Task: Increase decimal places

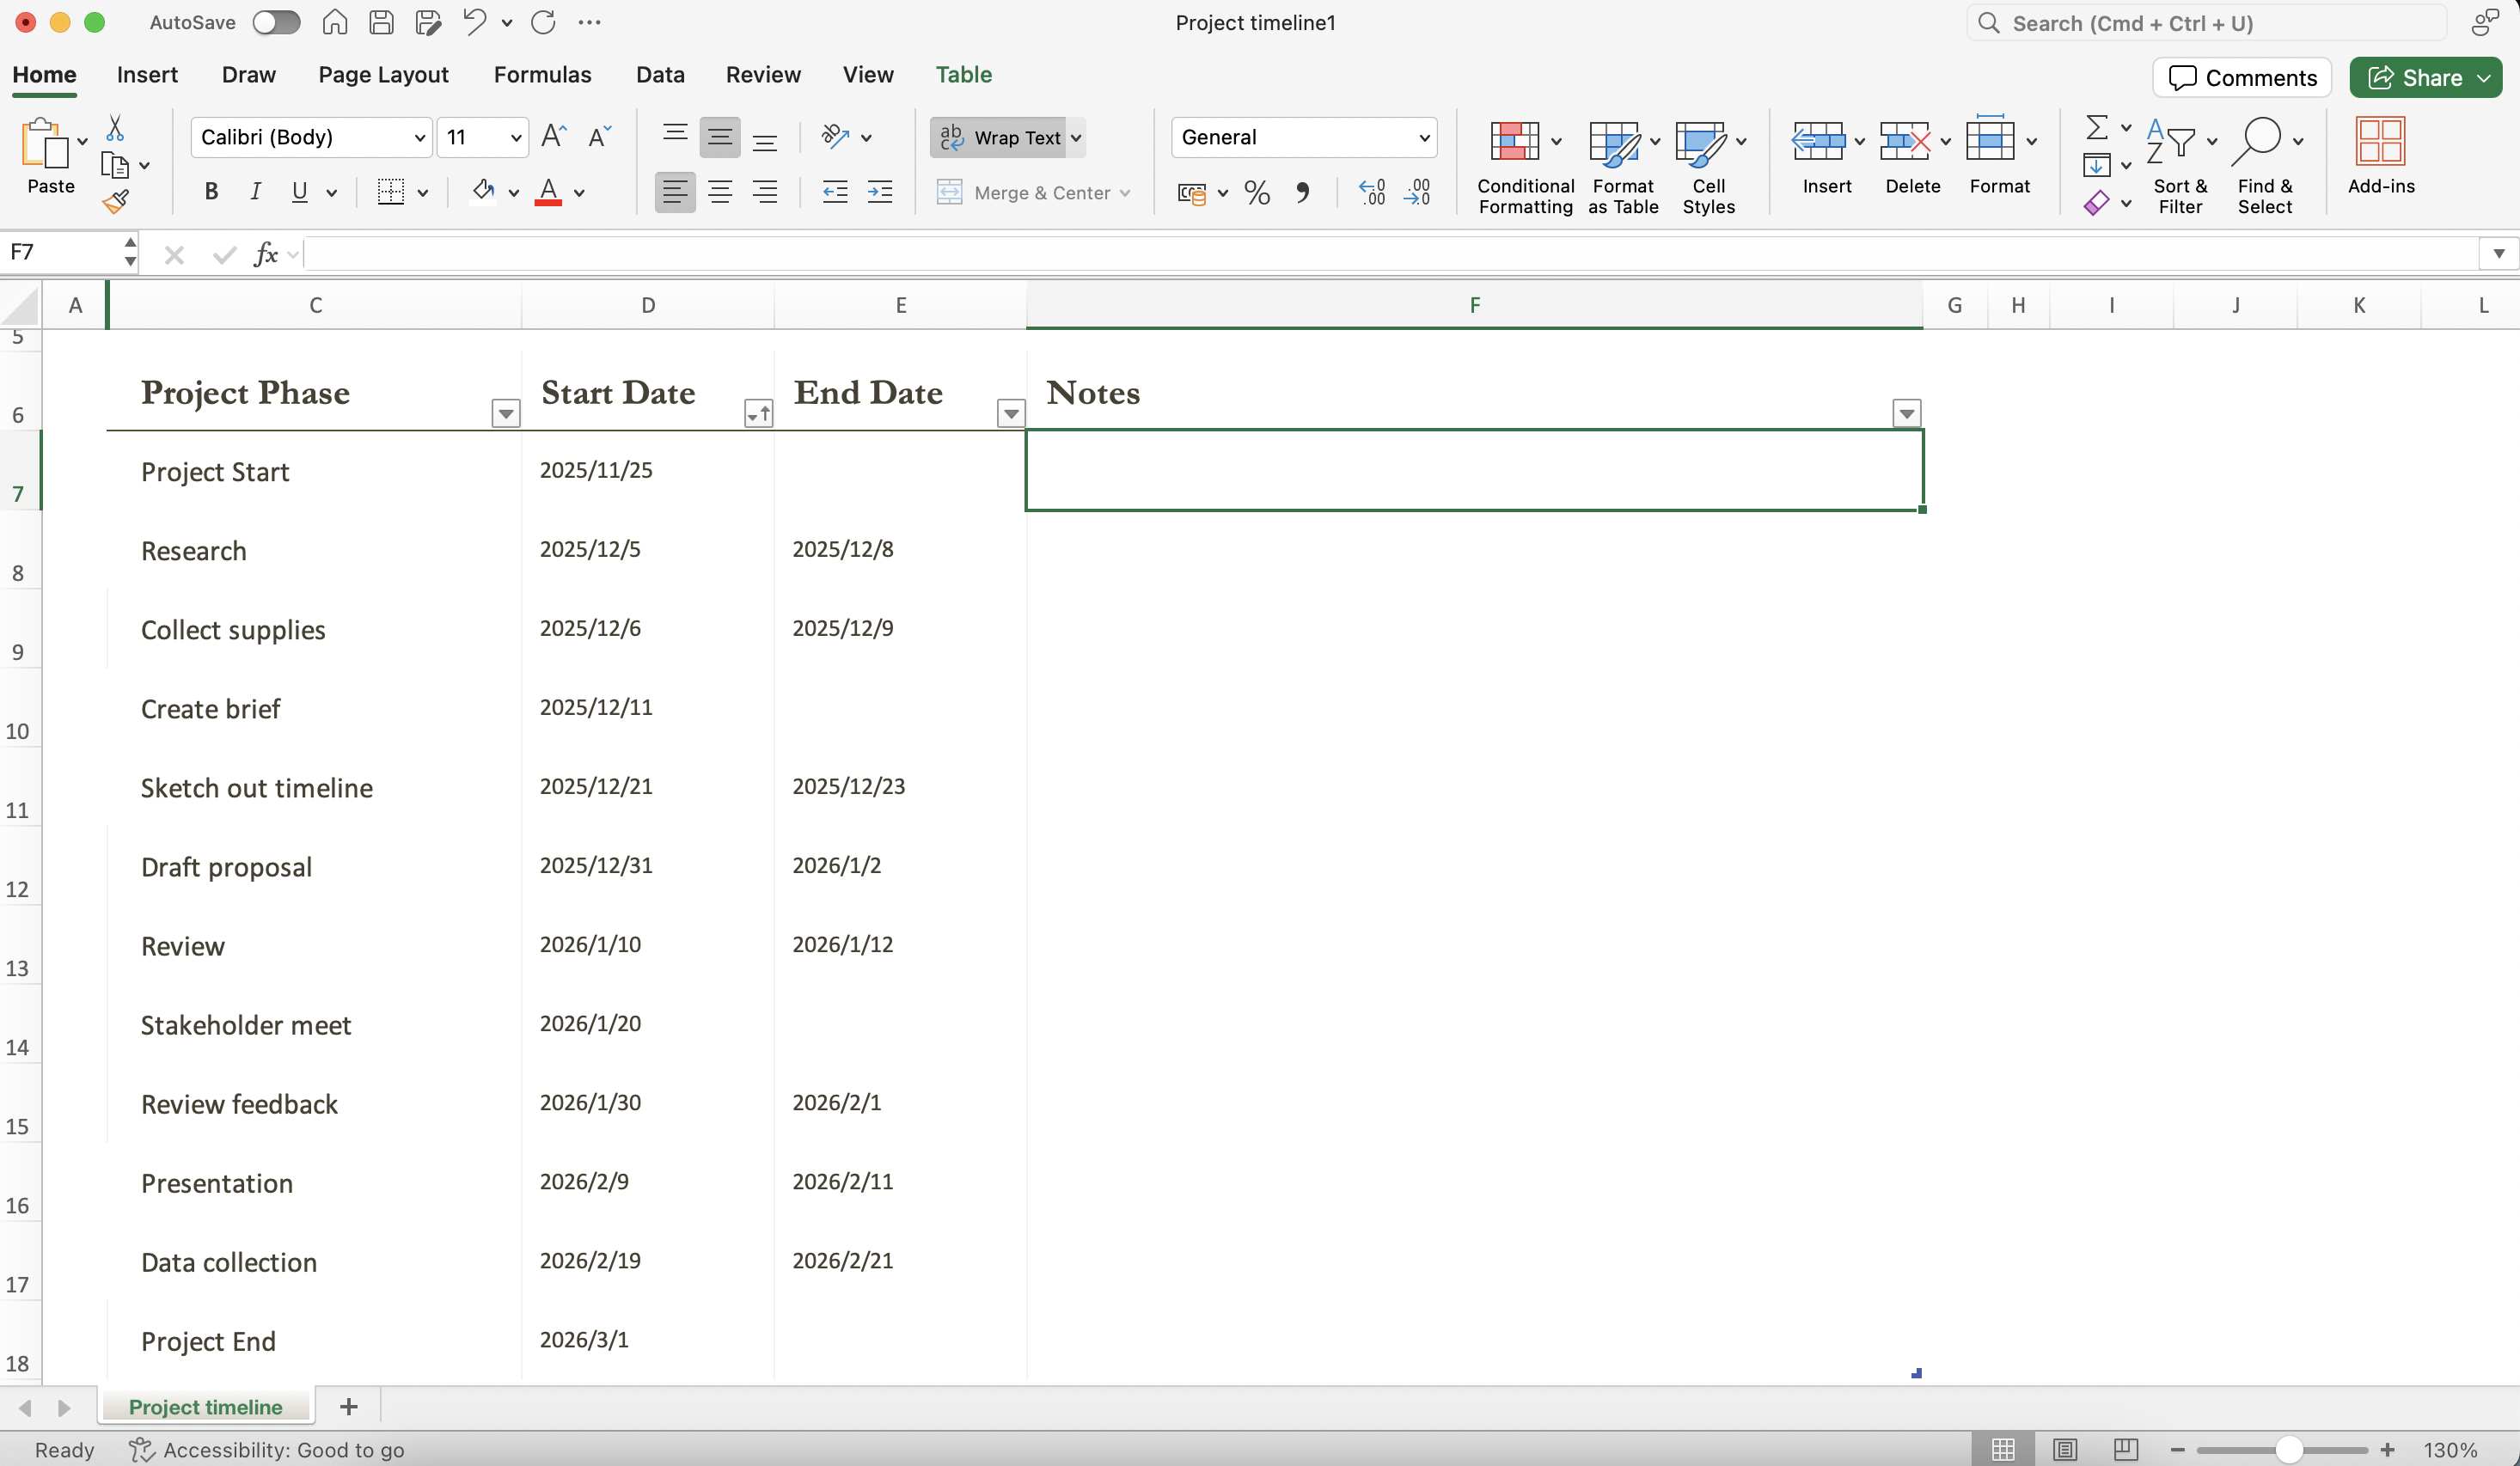Action: (1372, 192)
